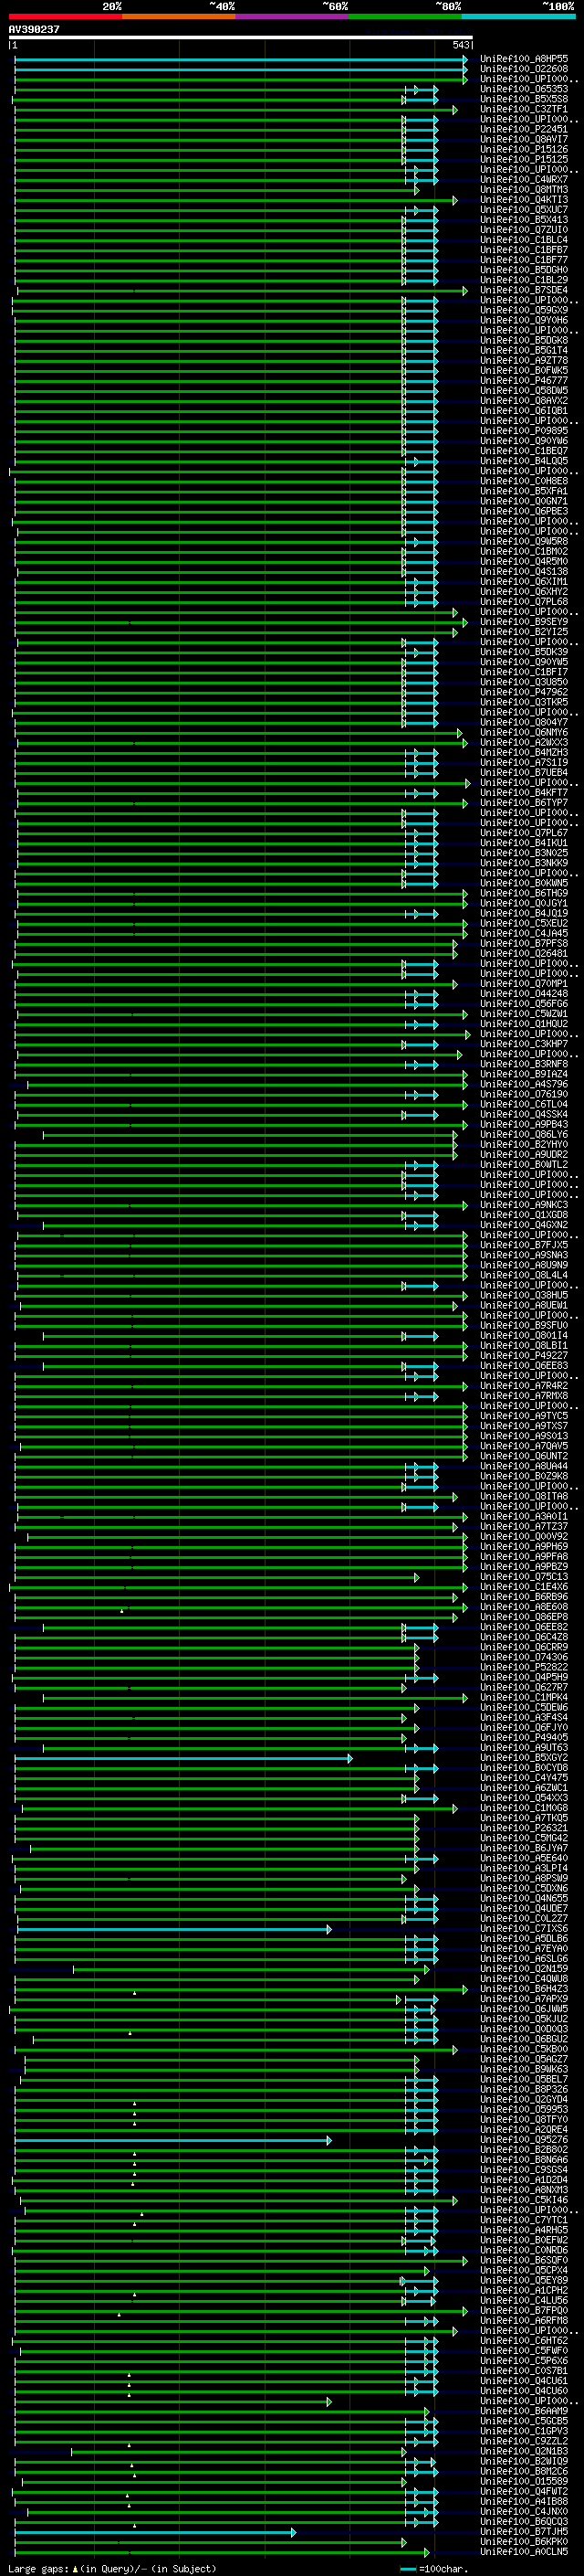Select hit UniRef100_C1BF77
This screenshot has width=584, height=2576.
point(524,260)
